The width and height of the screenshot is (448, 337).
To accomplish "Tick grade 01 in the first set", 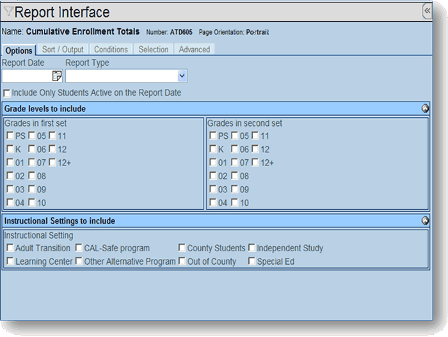I will 10,162.
